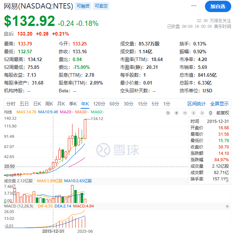Close the MACD indicator panel
Image resolution: width=233 pixels, height=233 pixels.
coord(227,206)
